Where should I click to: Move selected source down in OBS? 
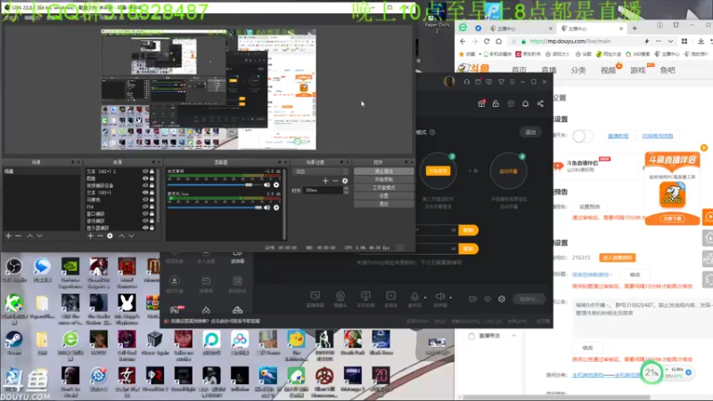131,236
